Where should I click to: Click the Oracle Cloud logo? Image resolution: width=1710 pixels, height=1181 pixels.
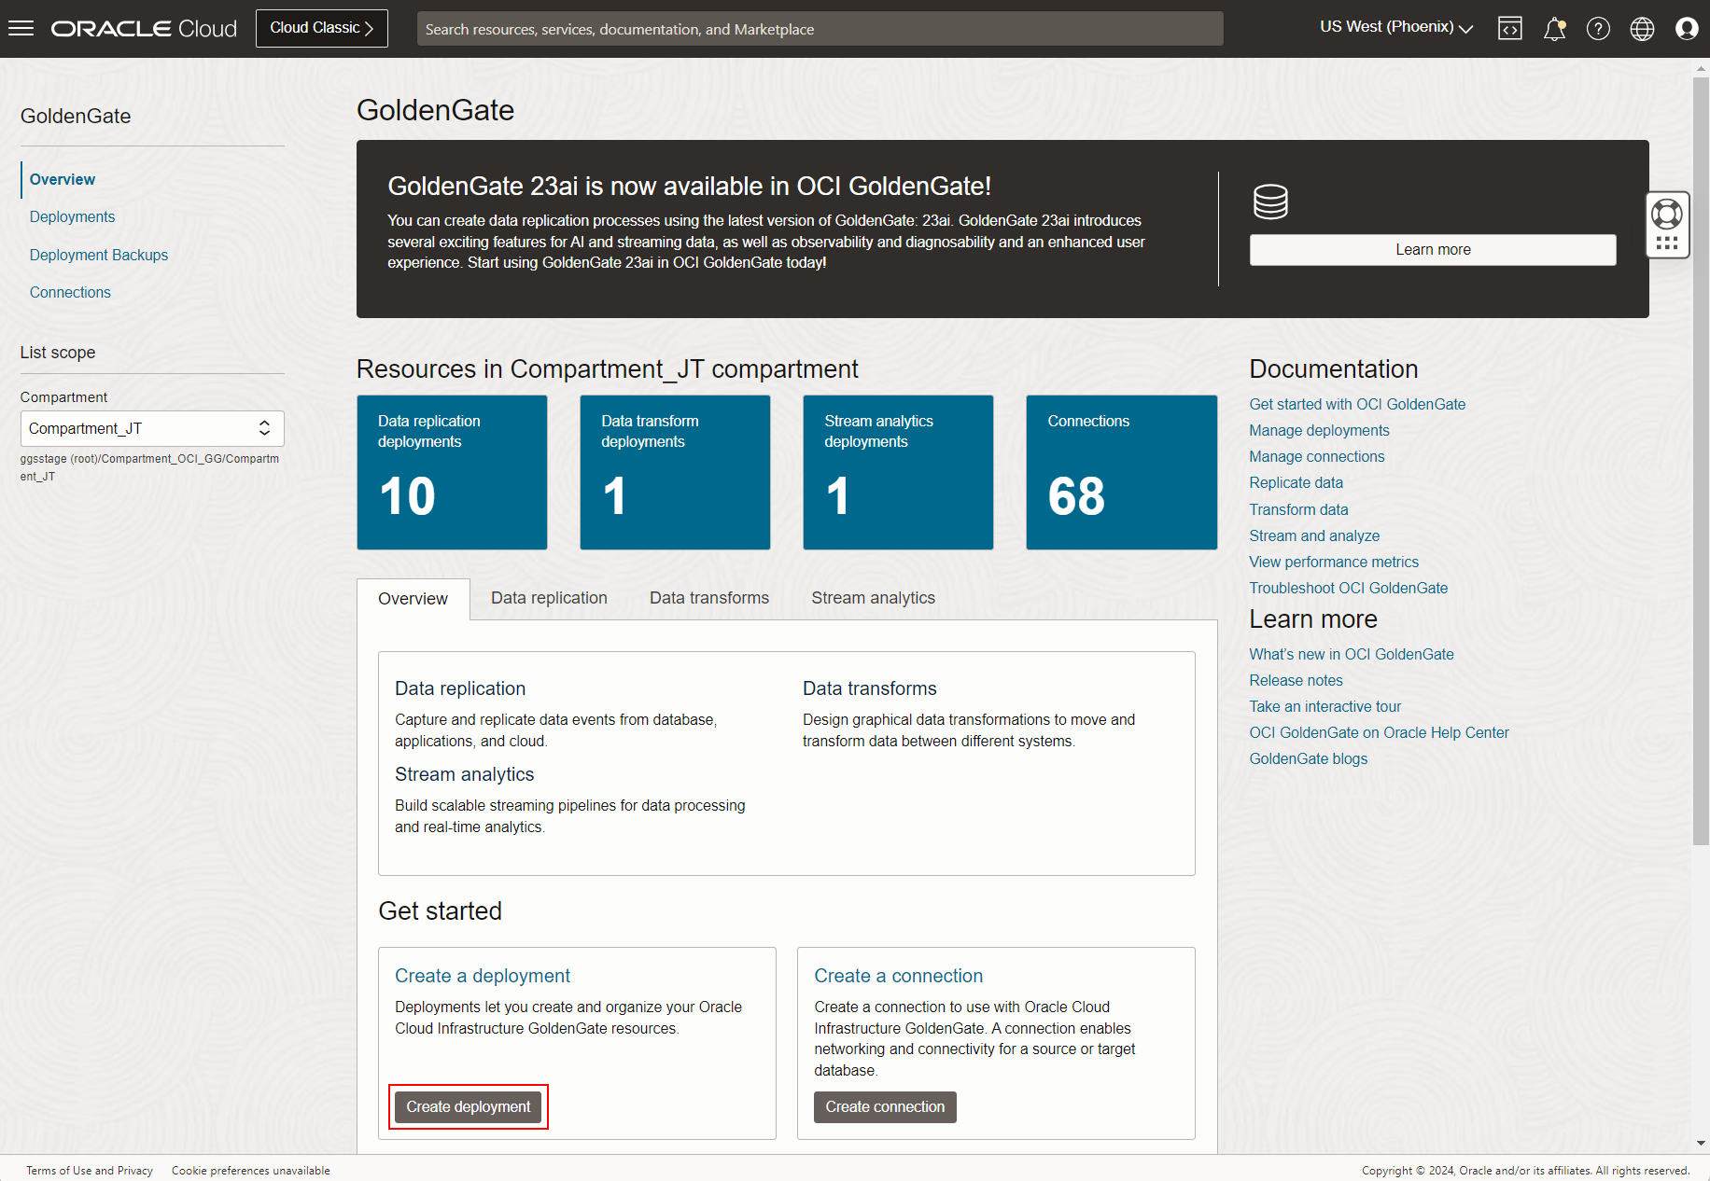tap(144, 29)
